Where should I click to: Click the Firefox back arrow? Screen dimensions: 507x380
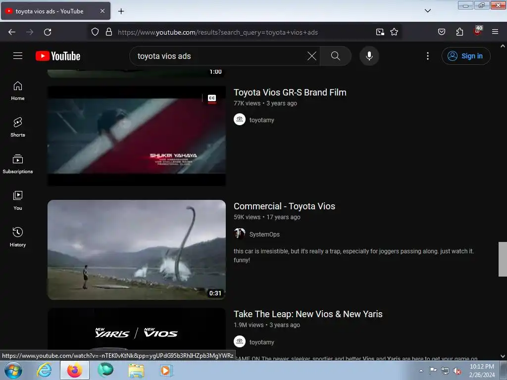point(12,32)
